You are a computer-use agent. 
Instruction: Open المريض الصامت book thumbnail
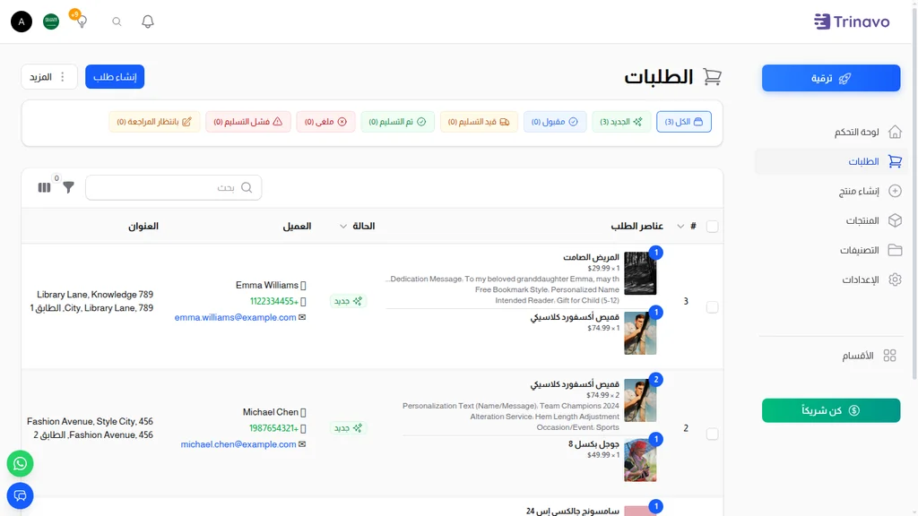tap(640, 273)
